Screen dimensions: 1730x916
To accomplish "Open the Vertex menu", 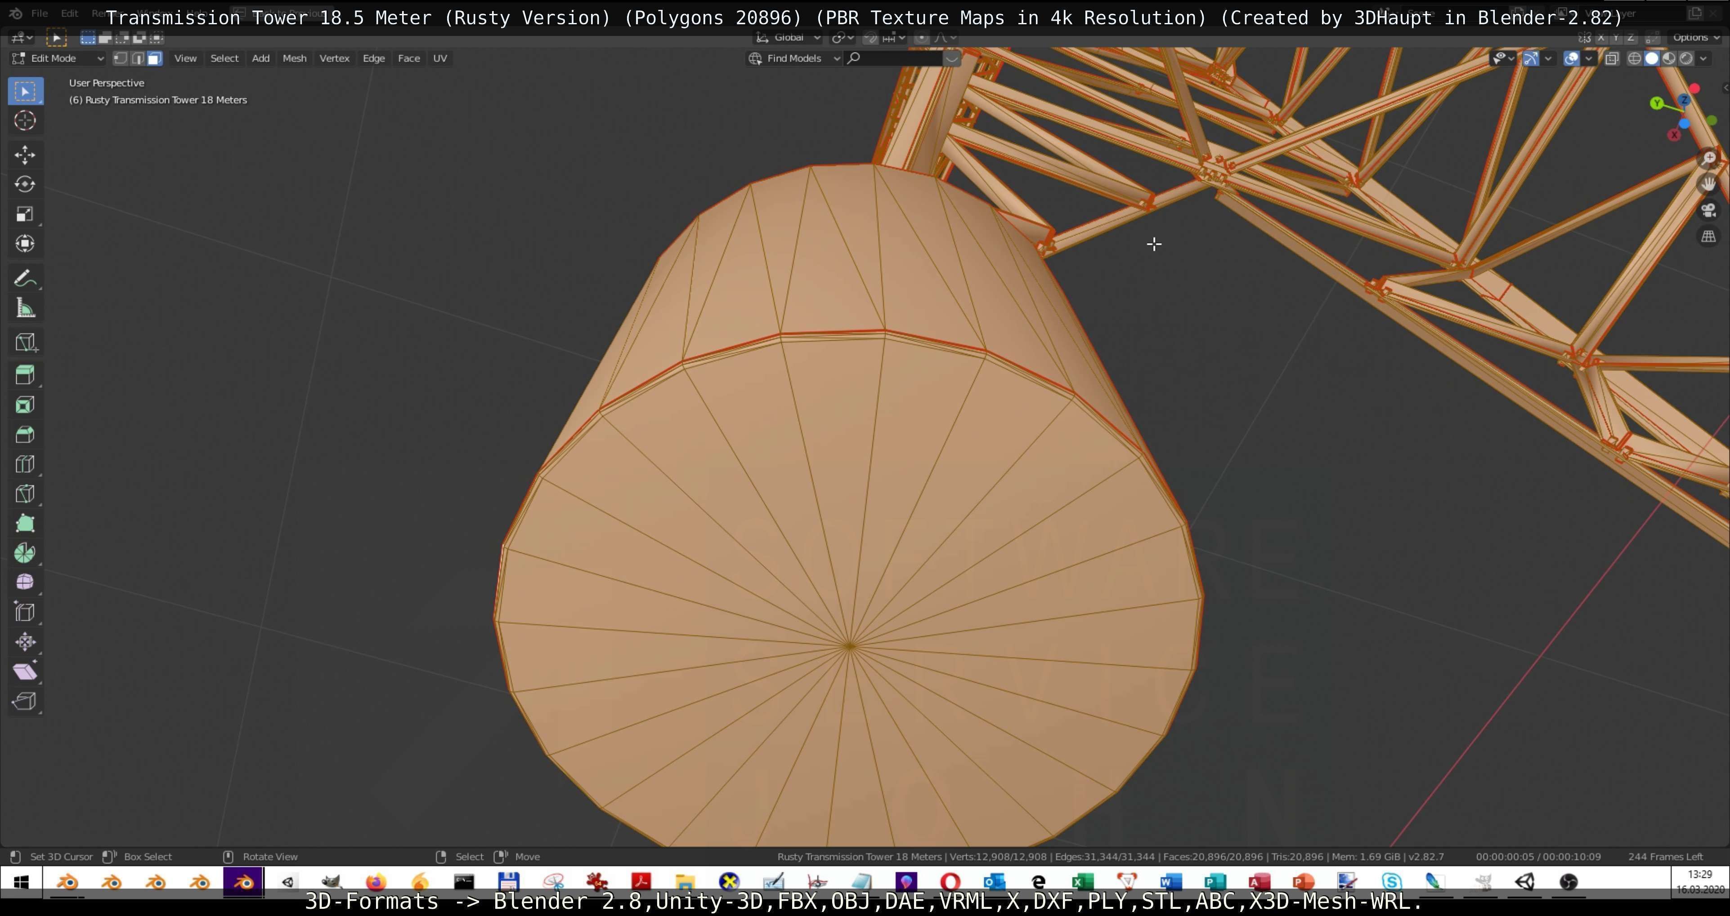I will pos(335,58).
